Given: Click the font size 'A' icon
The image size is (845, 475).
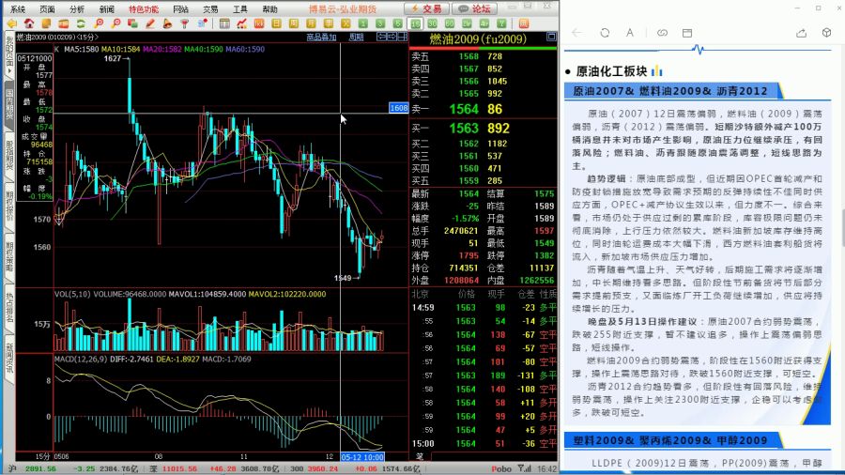Looking at the screenshot, I should (x=630, y=32).
